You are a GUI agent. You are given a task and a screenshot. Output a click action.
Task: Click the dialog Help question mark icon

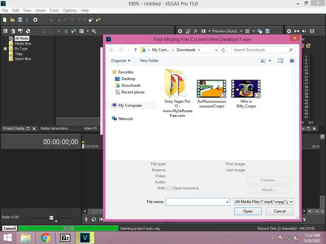(292, 61)
